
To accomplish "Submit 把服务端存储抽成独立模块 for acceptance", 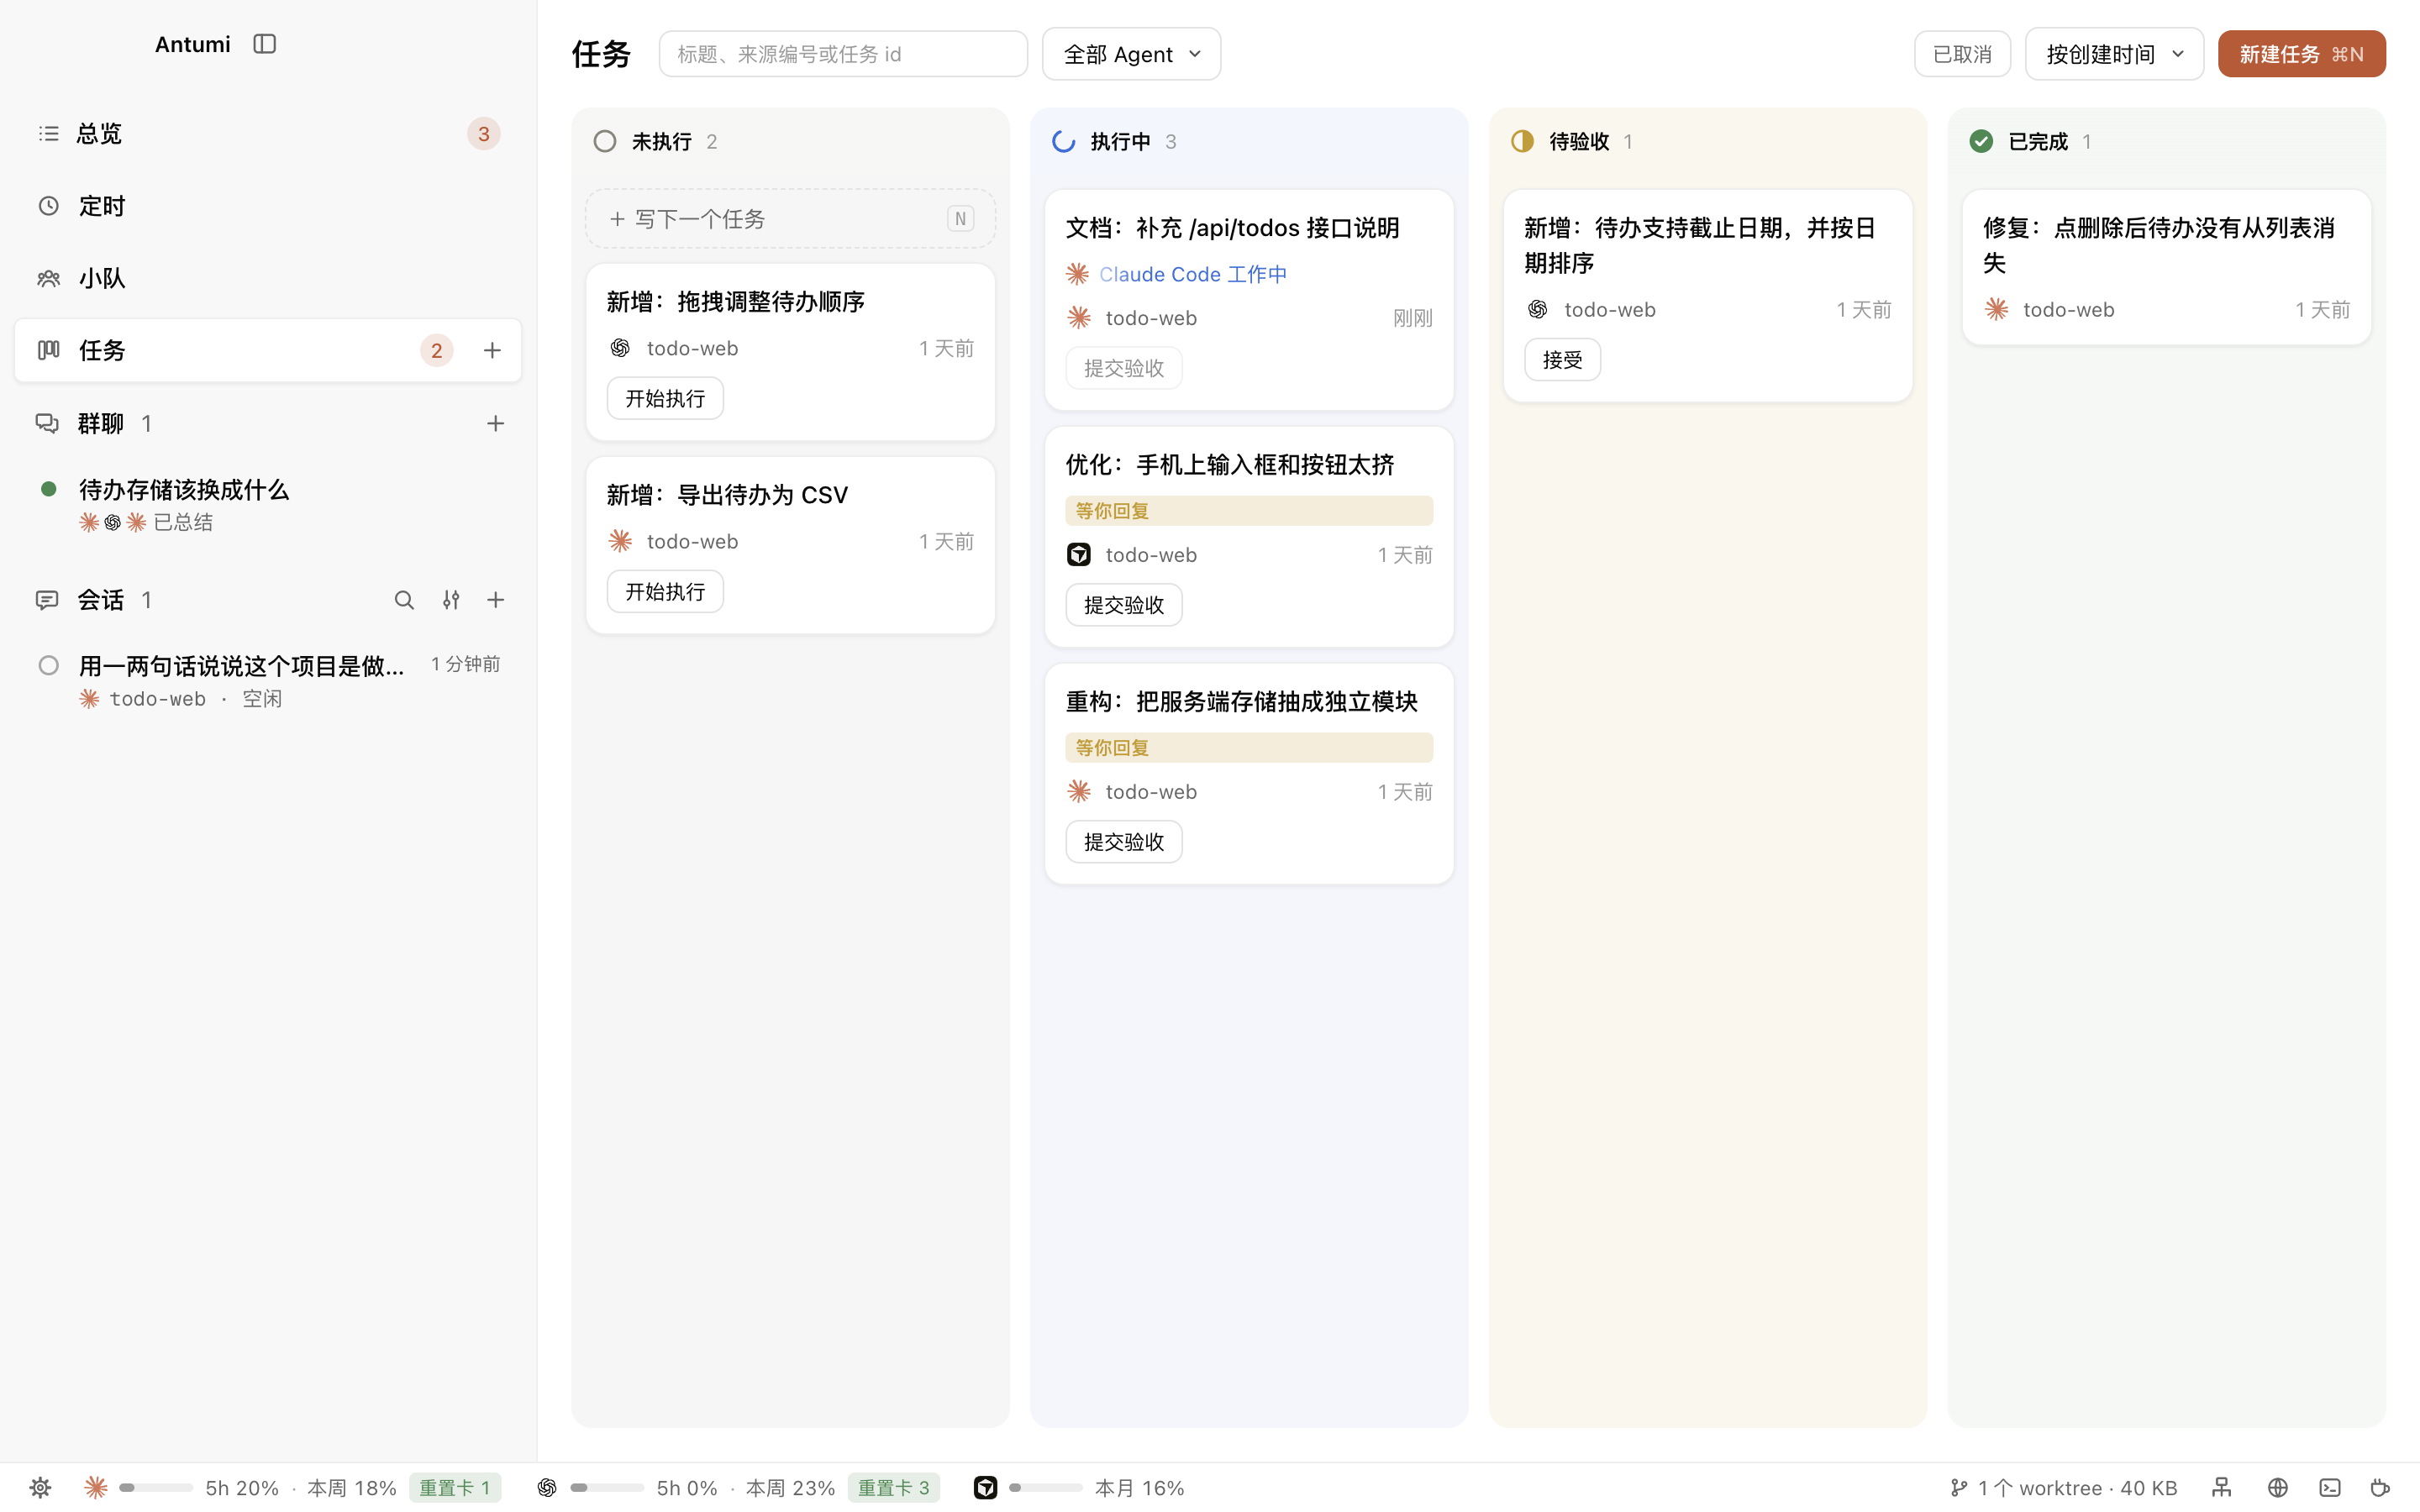I will pyautogui.click(x=1123, y=841).
